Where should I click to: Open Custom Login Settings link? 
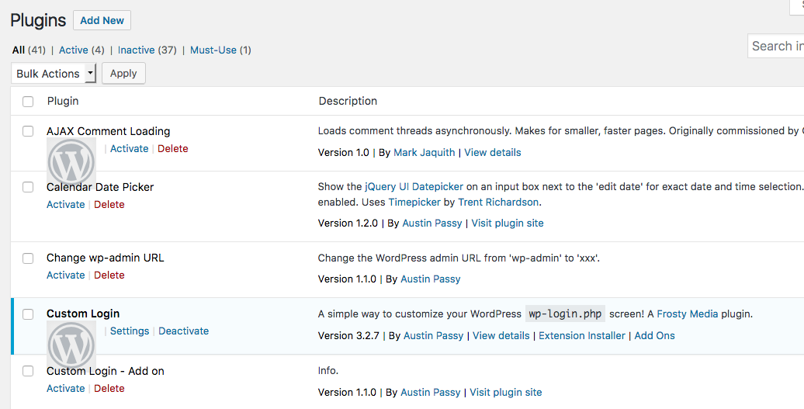point(130,331)
